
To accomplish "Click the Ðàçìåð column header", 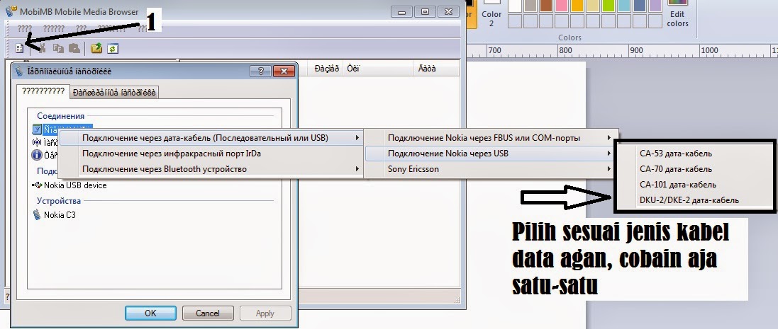I will tap(326, 69).
